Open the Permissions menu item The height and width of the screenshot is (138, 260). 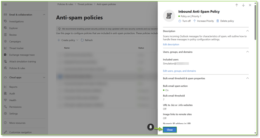(15, 107)
